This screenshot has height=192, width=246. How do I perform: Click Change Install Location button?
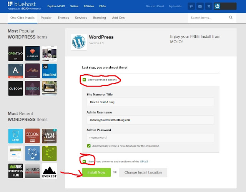[x=143, y=172]
